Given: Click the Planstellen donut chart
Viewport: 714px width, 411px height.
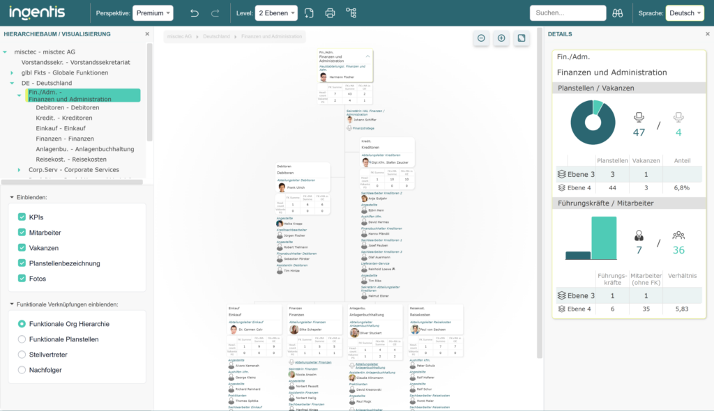Looking at the screenshot, I should pyautogui.click(x=593, y=123).
